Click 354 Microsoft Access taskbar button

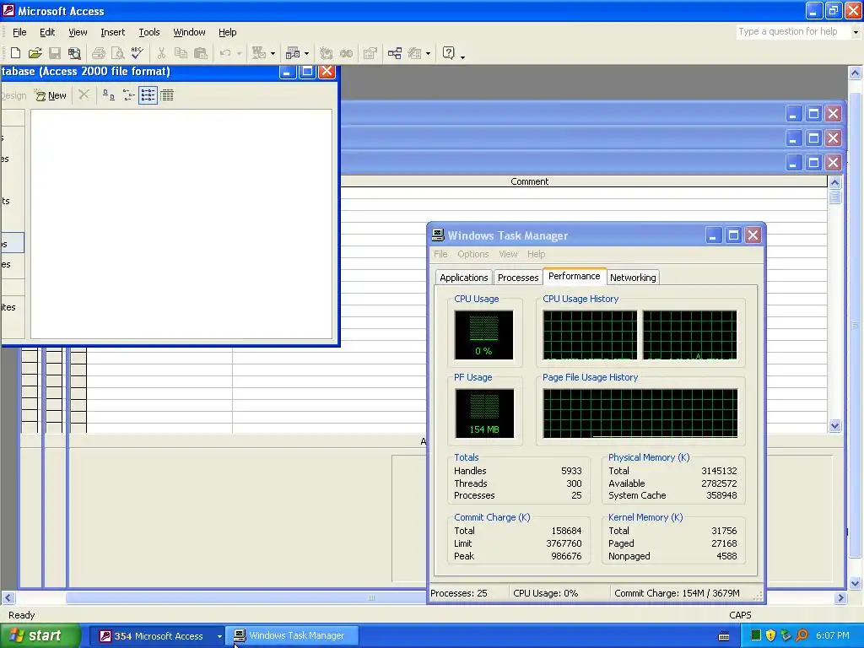(158, 636)
